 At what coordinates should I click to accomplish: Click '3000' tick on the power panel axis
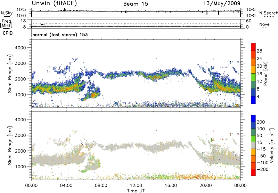click(21, 63)
